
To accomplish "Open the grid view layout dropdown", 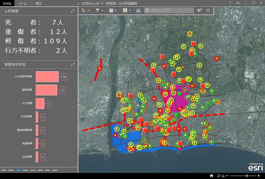I will pyautogui.click(x=127, y=10).
